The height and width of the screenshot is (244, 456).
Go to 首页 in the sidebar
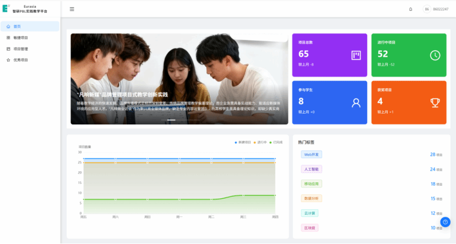[x=30, y=26]
